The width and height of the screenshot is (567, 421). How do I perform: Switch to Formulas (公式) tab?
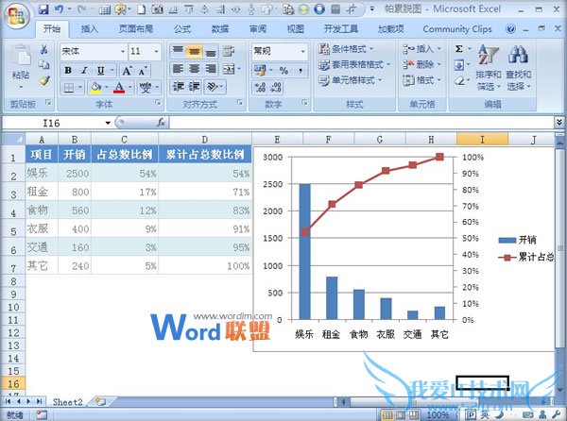(181, 29)
